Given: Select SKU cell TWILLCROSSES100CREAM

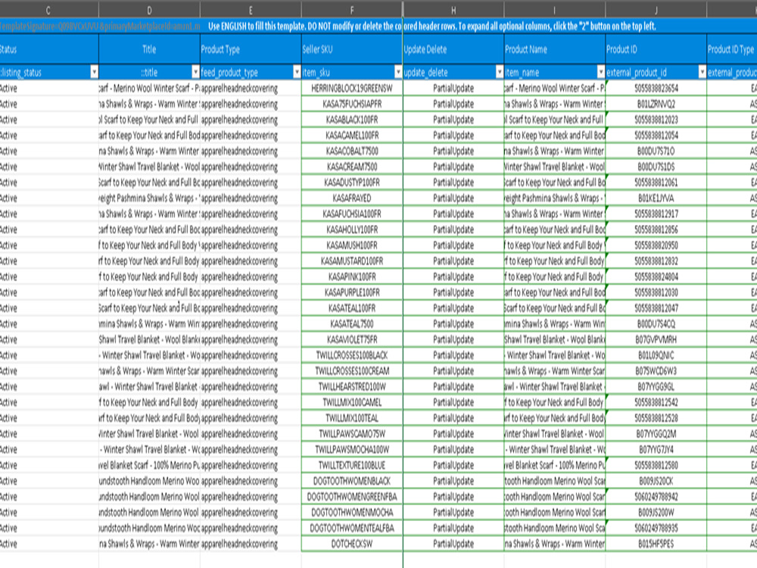Looking at the screenshot, I should [352, 370].
